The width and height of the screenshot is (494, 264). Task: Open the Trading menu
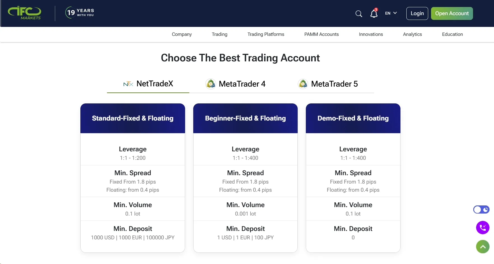(x=220, y=34)
